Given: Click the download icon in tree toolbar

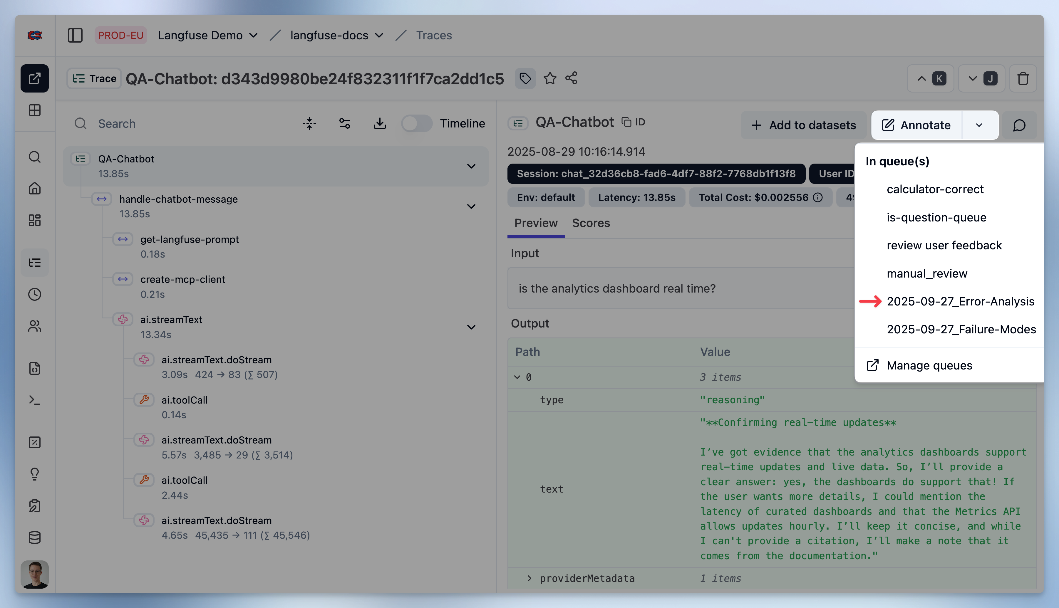Looking at the screenshot, I should coord(379,124).
